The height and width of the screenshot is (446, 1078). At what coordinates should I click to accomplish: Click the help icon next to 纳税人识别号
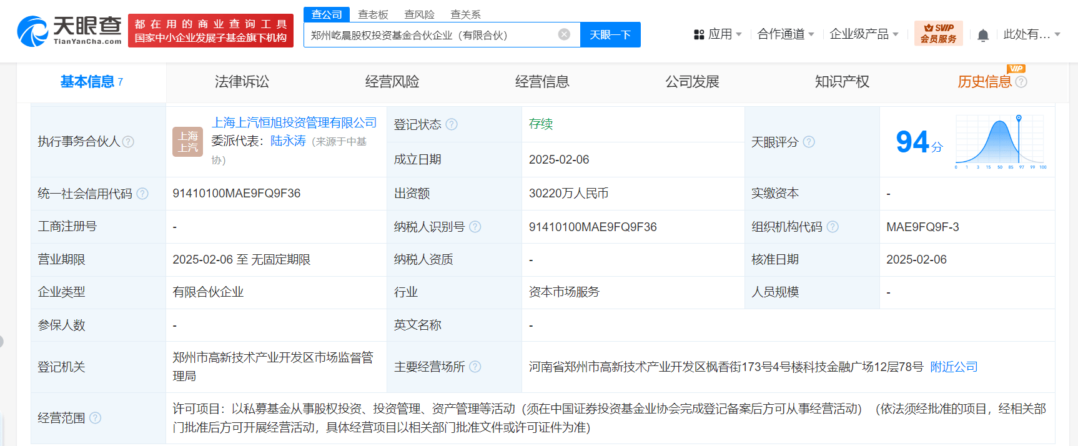point(475,227)
